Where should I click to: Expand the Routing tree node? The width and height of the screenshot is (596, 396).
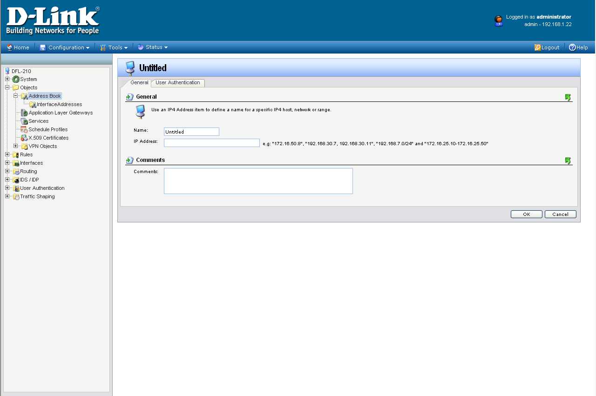pos(7,171)
